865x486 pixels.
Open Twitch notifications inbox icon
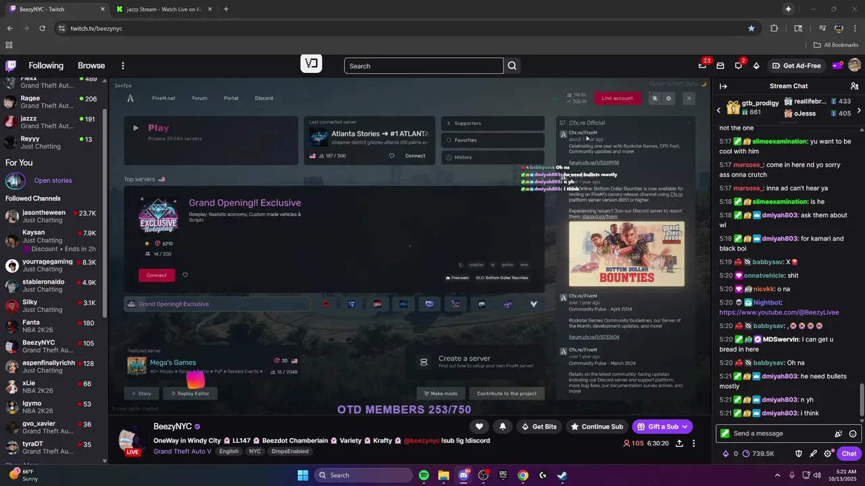720,65
